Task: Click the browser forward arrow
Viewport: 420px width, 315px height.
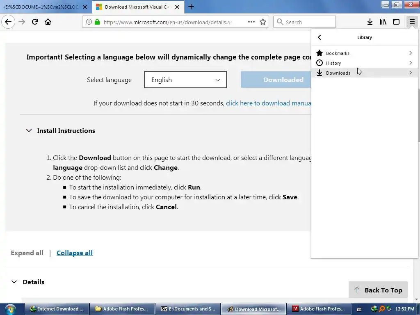Action: click(x=22, y=22)
